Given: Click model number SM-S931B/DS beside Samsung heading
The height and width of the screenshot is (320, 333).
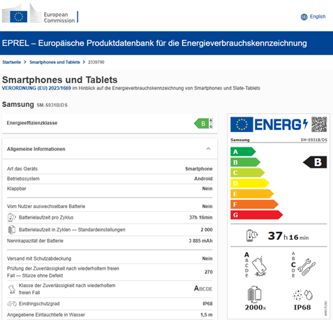Looking at the screenshot, I should pyautogui.click(x=52, y=105).
